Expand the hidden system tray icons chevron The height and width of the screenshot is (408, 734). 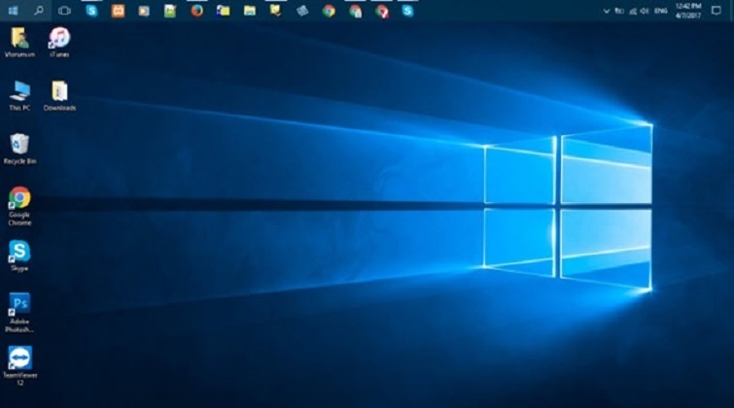coord(607,11)
